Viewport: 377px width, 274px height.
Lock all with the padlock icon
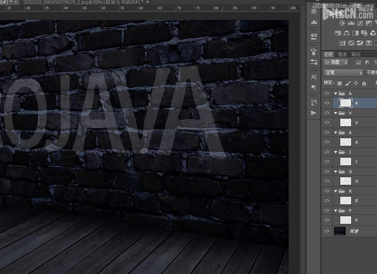pos(364,83)
